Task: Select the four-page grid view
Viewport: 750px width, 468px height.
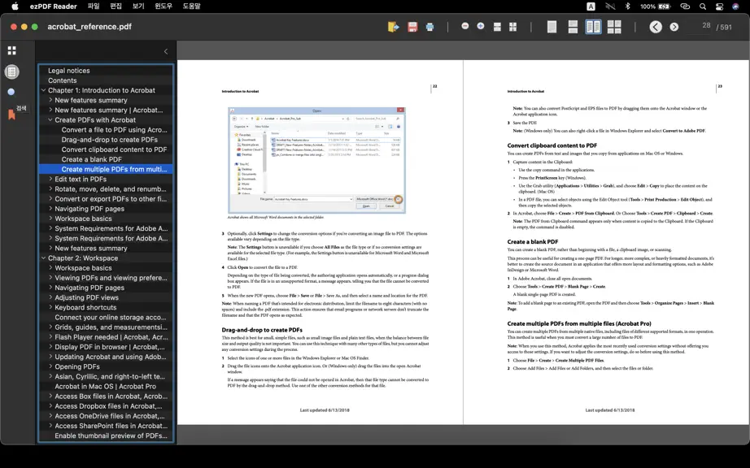Action: [614, 27]
